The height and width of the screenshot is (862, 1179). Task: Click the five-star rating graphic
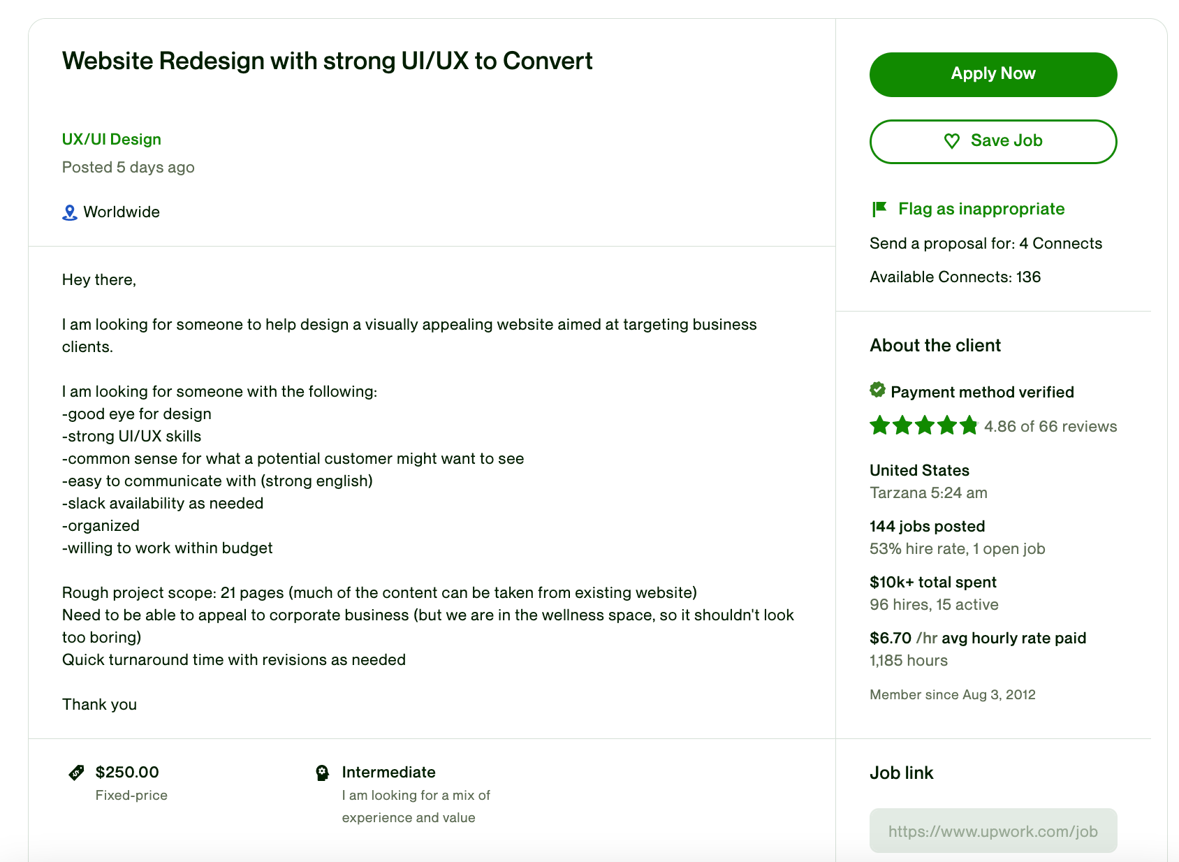pos(923,425)
